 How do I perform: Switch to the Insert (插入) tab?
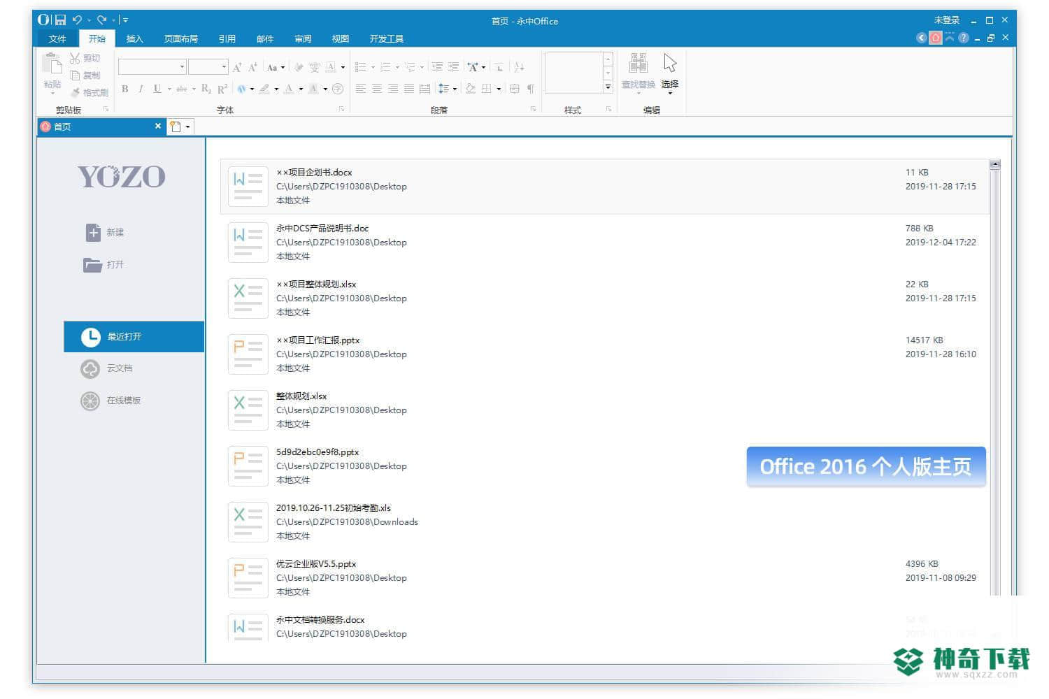[134, 38]
